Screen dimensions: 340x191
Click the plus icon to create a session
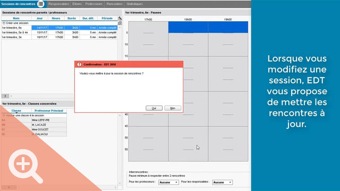(4, 23)
